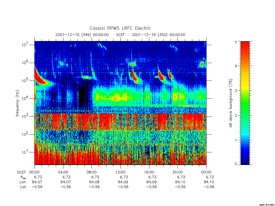Click the '08:00' time axis label
Viewport: 275px width, 206px height.
click(92, 172)
